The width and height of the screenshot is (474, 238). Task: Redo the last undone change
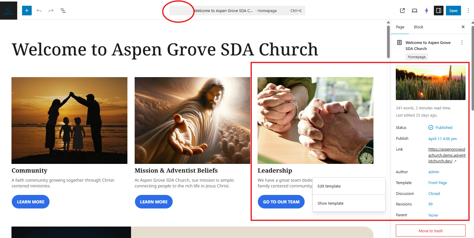pos(51,11)
